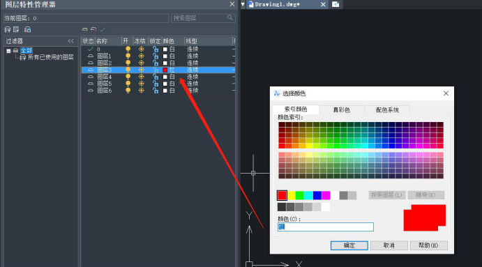Open the drawing tab list dropdown arrow
482x267 pixels.
point(243,4)
